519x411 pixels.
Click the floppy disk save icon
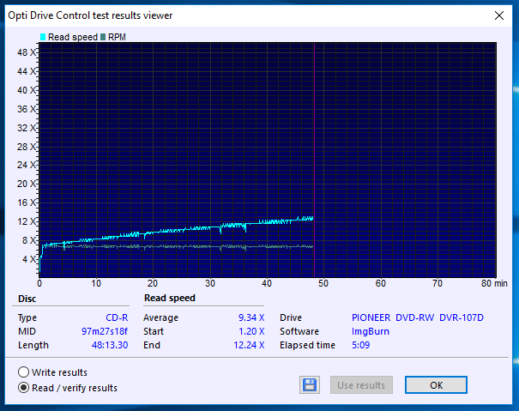tap(310, 385)
